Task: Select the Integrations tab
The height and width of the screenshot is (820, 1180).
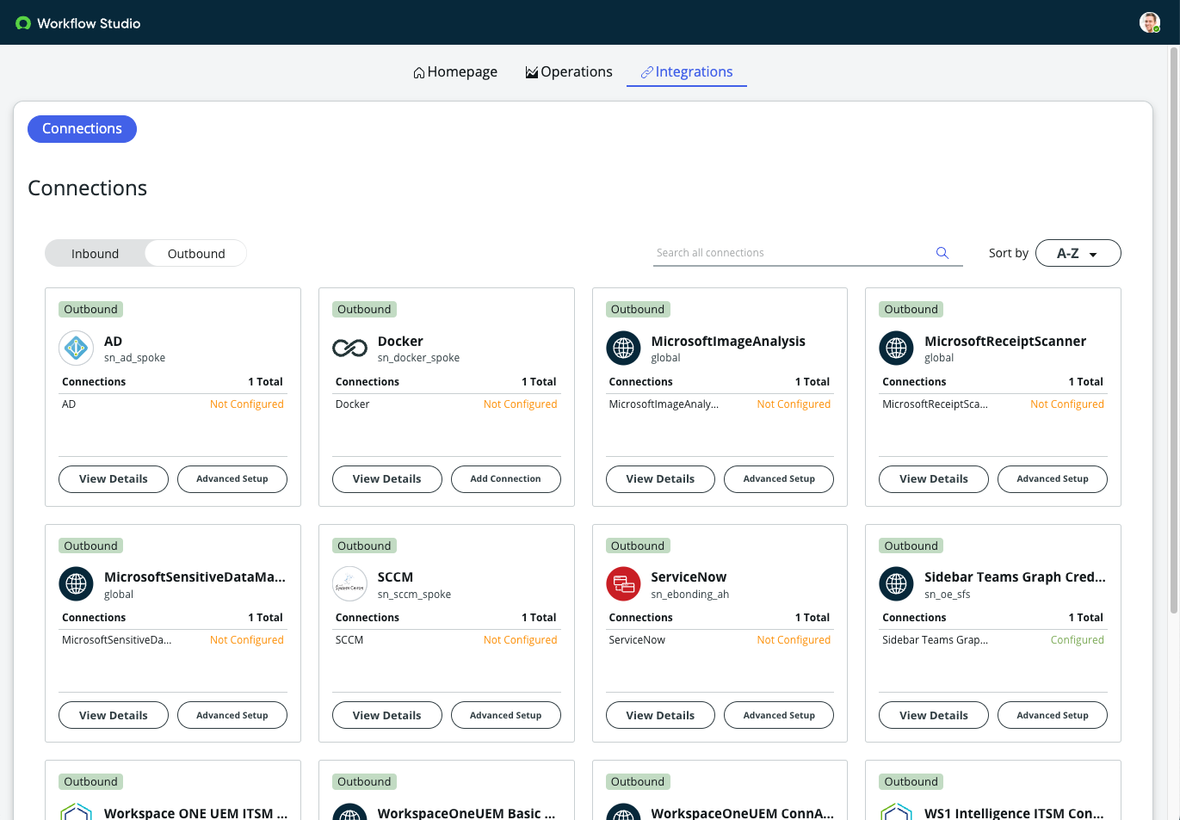Action: pos(687,72)
